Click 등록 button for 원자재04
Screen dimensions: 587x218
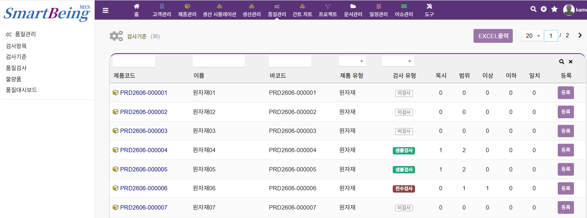click(x=566, y=150)
